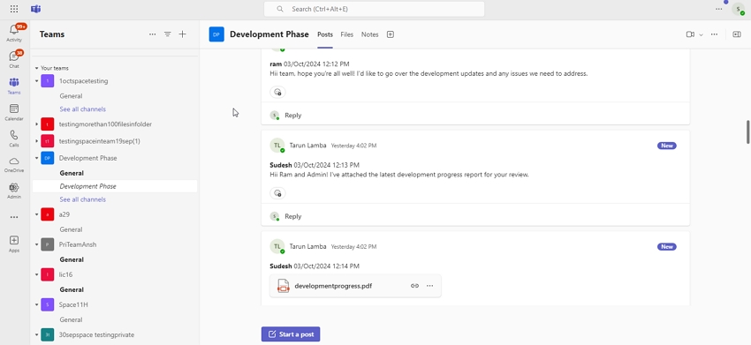Click the plus icon to join or create team
751x345 pixels.
(x=183, y=34)
